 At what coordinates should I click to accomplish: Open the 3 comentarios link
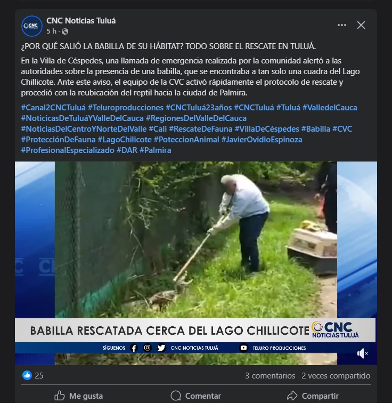270,376
